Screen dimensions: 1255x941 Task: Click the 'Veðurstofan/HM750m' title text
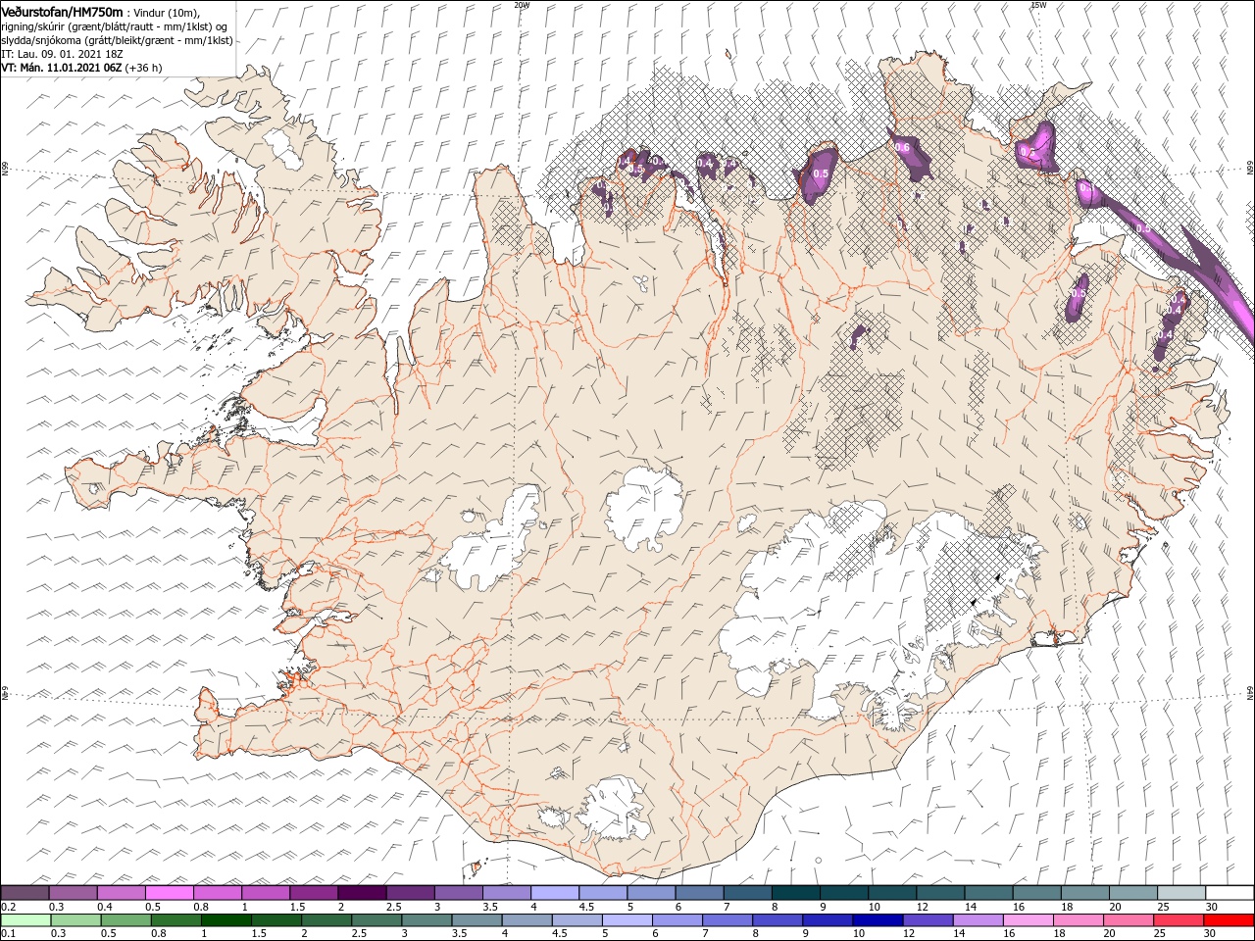[x=62, y=11]
